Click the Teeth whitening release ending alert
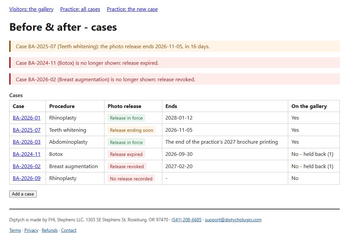This screenshot has width=349, height=251. [174, 46]
